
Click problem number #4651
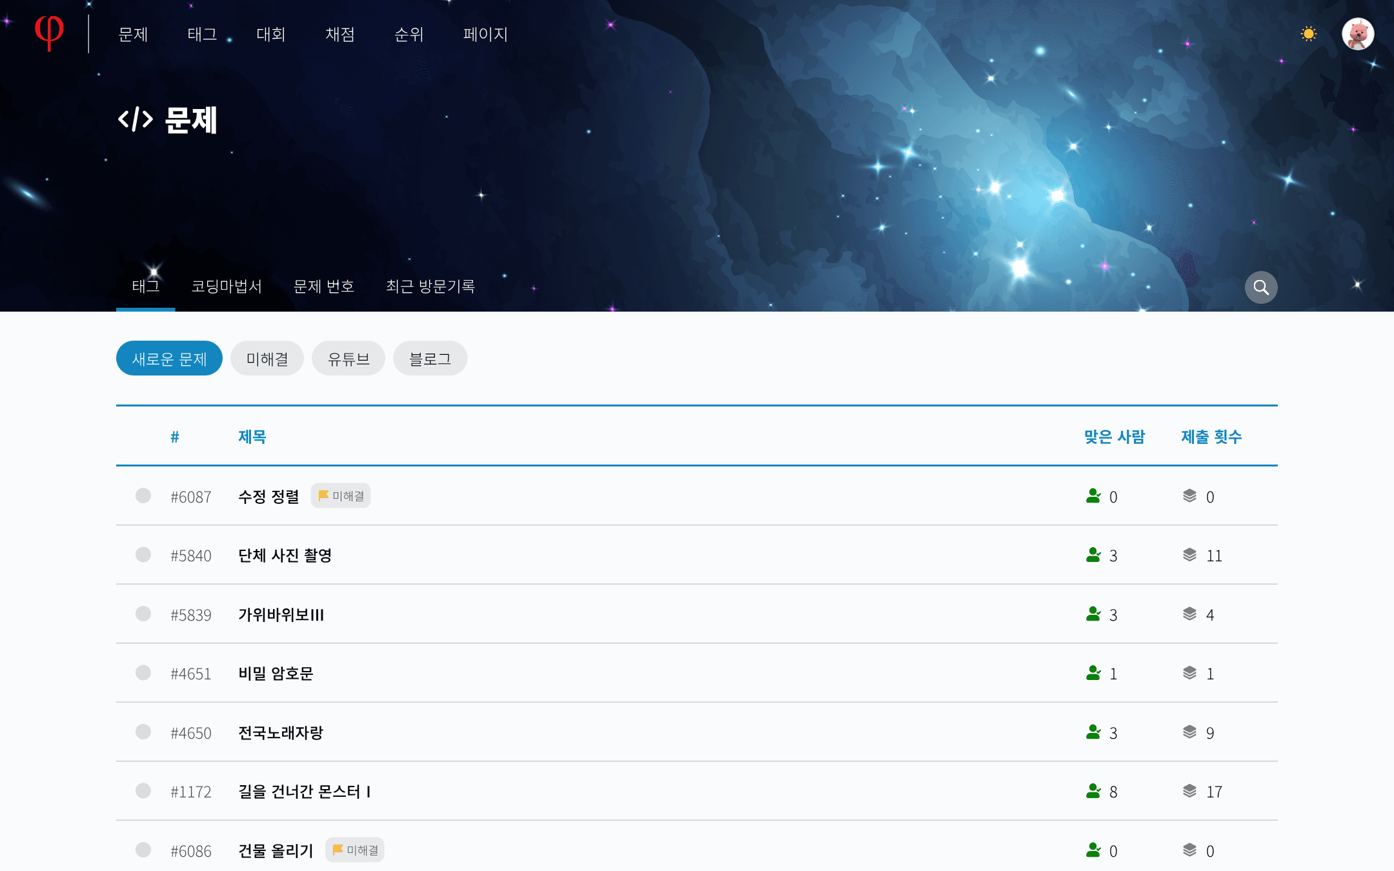[191, 674]
